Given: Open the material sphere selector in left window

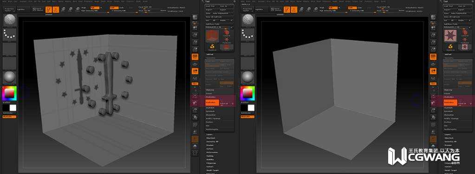Looking at the screenshot, I should pyautogui.click(x=10, y=78).
